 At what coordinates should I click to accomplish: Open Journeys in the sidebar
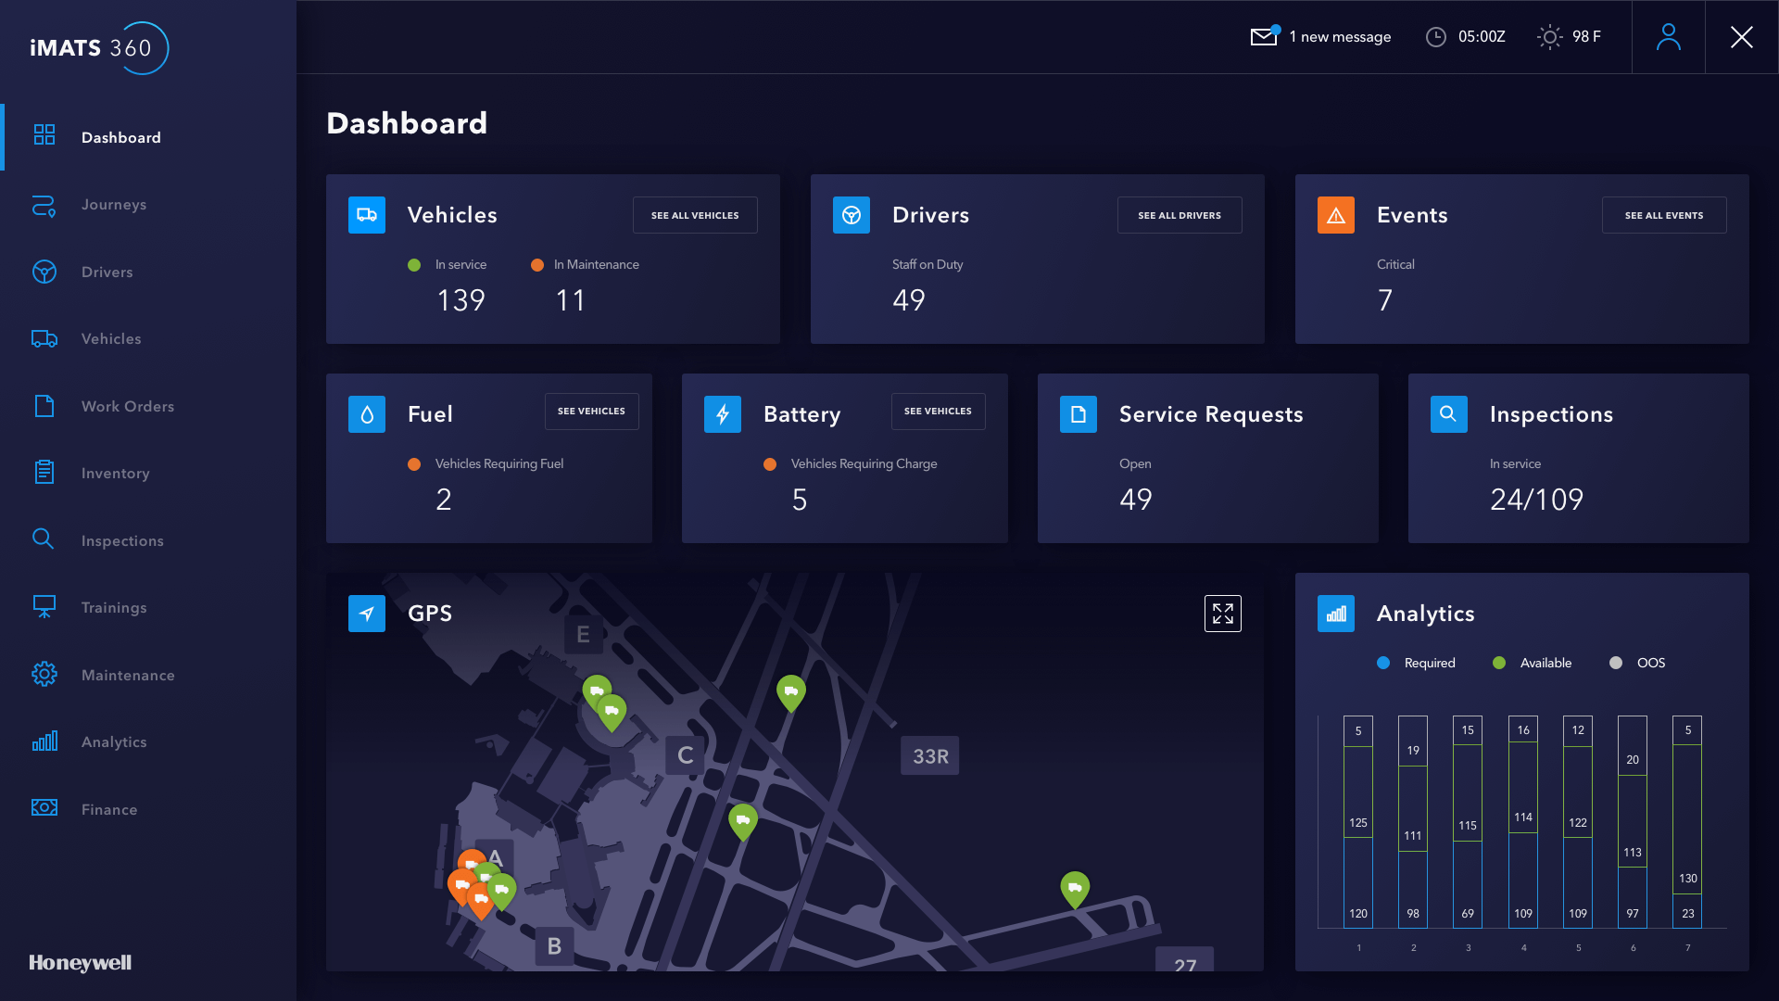tap(113, 205)
